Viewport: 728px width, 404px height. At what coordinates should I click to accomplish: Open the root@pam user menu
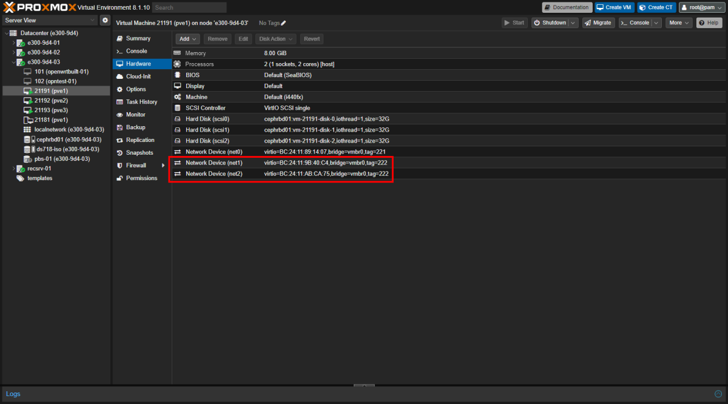(702, 7)
